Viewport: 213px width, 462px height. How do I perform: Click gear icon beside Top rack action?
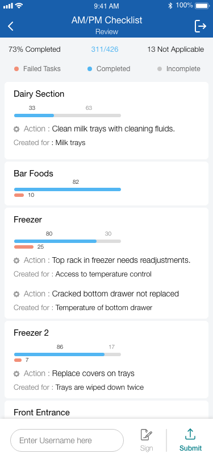tap(16, 261)
